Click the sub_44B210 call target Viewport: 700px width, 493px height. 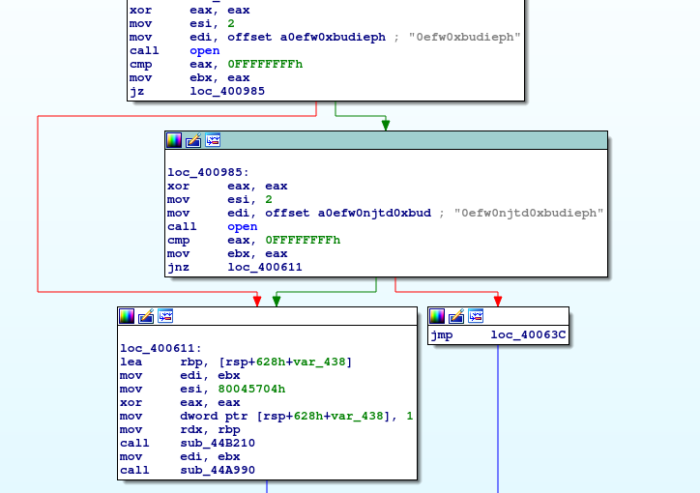218,443
